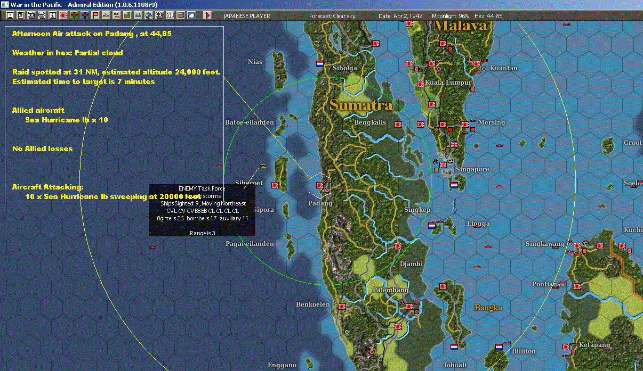Click the 'Djambi' map label
The image size is (643, 371).
tap(412, 263)
